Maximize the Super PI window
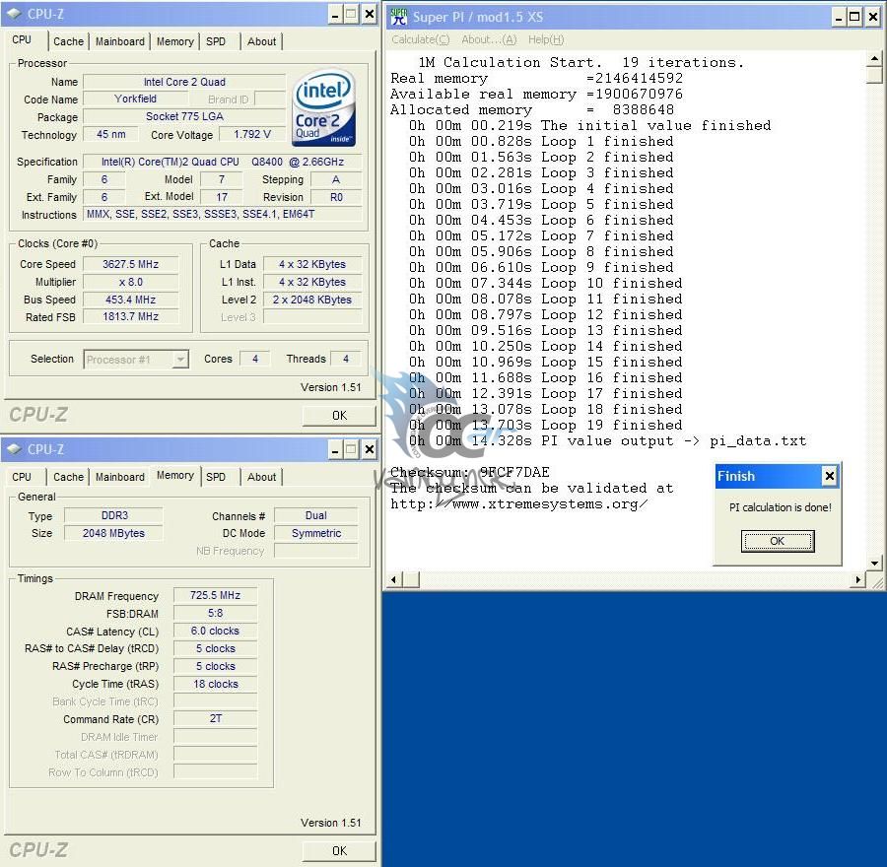This screenshot has width=887, height=867. click(854, 17)
